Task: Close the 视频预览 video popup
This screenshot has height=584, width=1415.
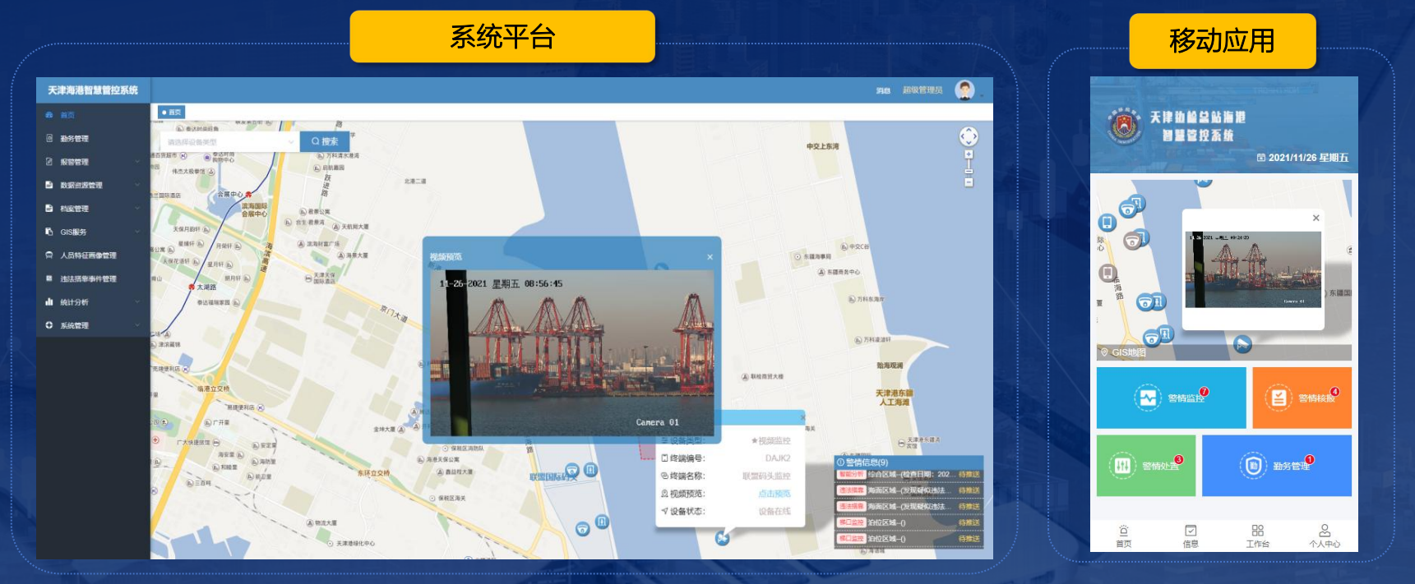Action: (710, 257)
